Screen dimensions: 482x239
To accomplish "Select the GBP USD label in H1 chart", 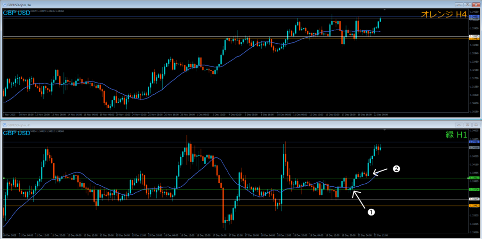I will click(x=16, y=133).
